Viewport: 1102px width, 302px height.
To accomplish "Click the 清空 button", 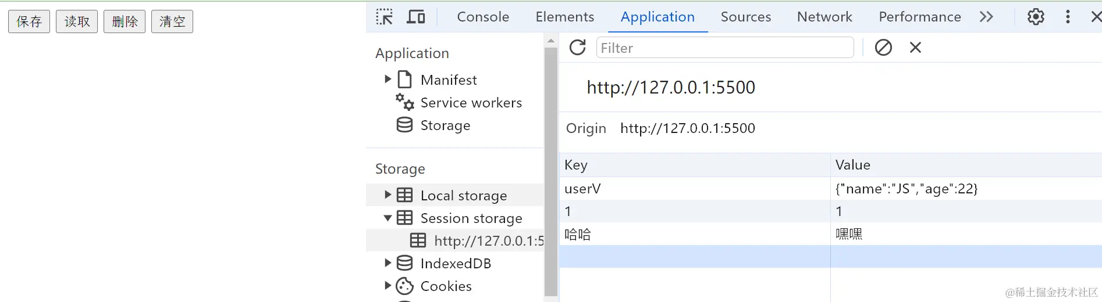I will [x=172, y=21].
